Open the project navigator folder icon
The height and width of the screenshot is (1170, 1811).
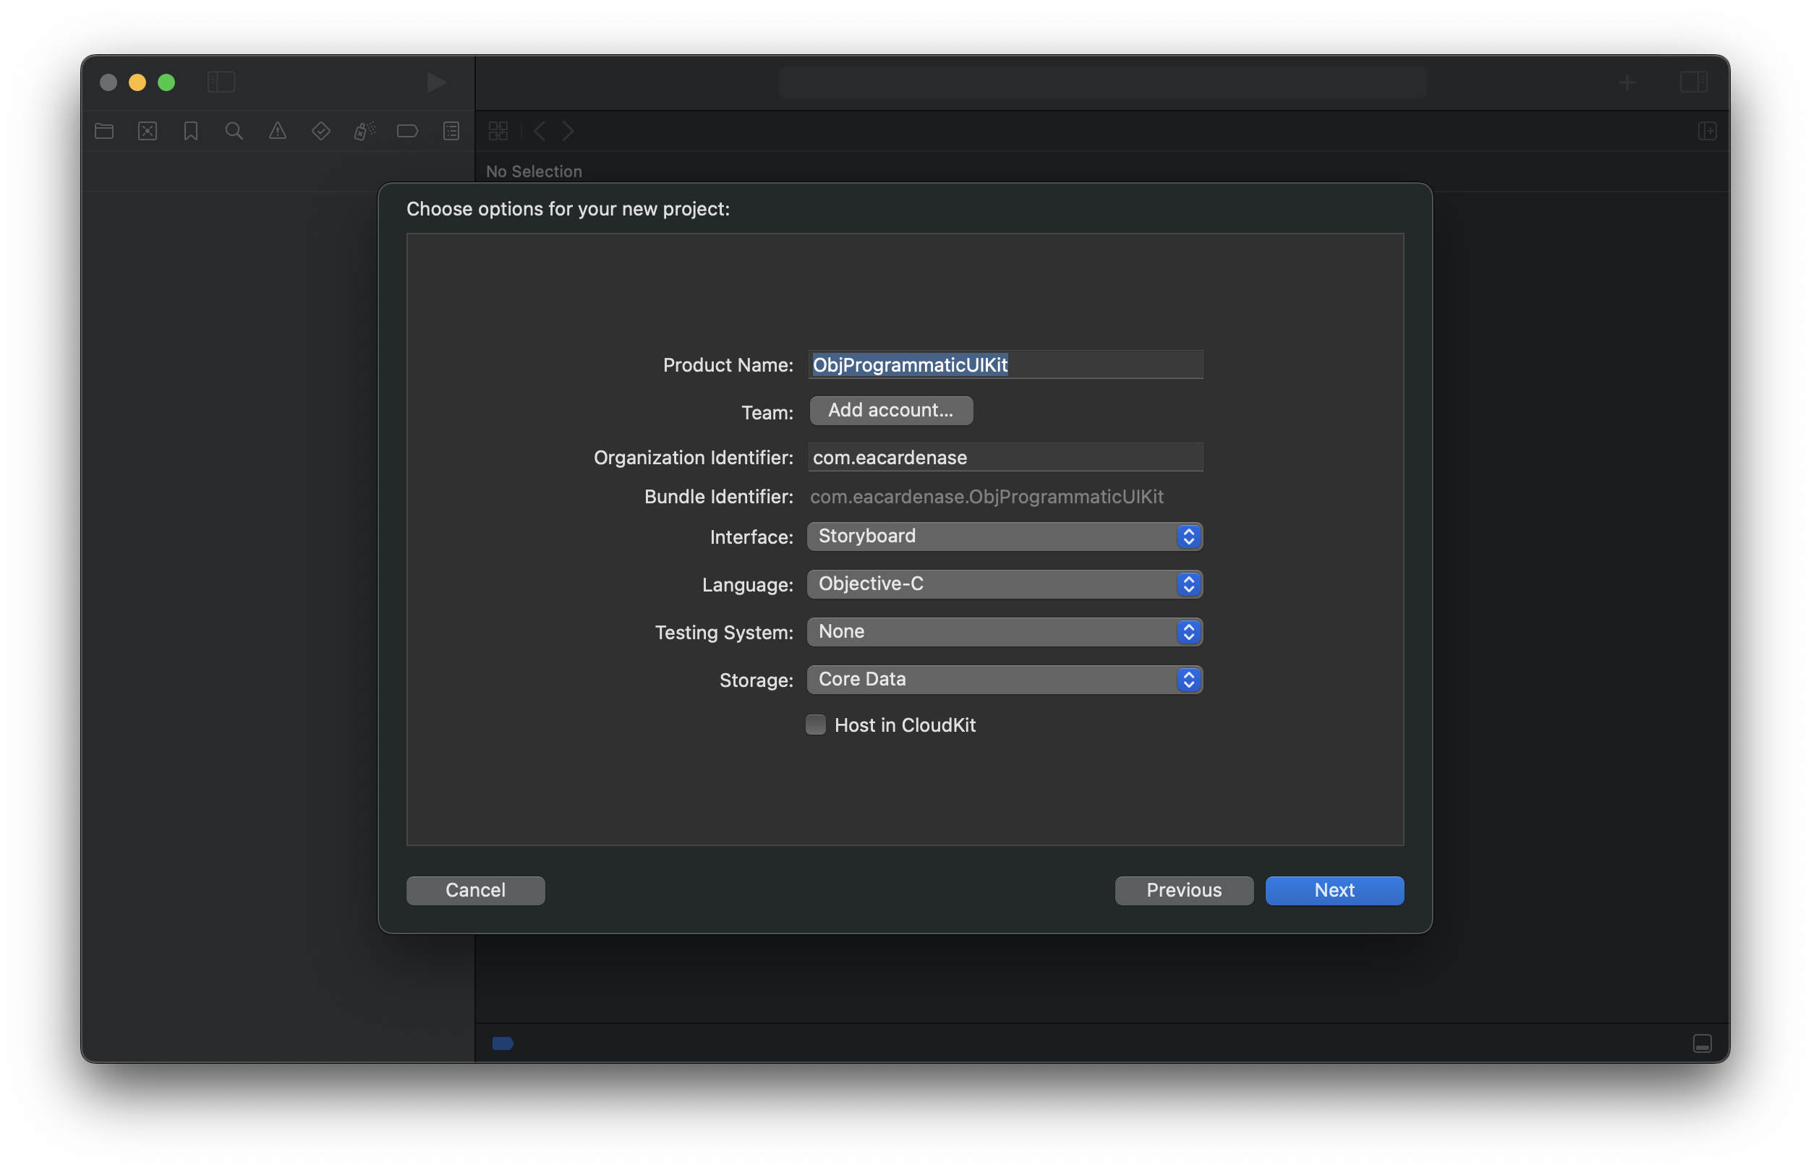coord(104,131)
